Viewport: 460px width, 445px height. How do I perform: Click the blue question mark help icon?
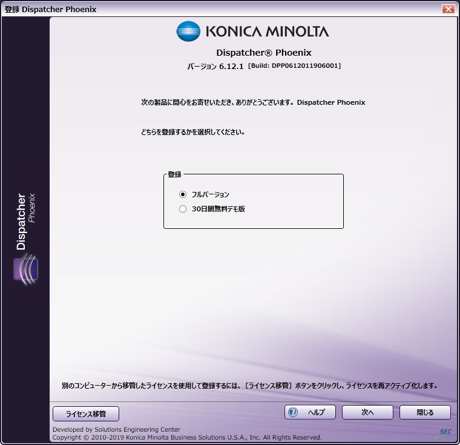tap(292, 412)
